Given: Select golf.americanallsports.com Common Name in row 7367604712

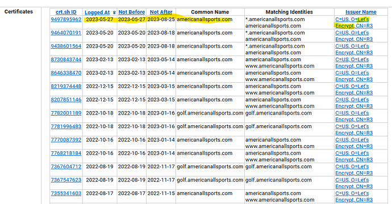Looking at the screenshot, I should point(210,167).
